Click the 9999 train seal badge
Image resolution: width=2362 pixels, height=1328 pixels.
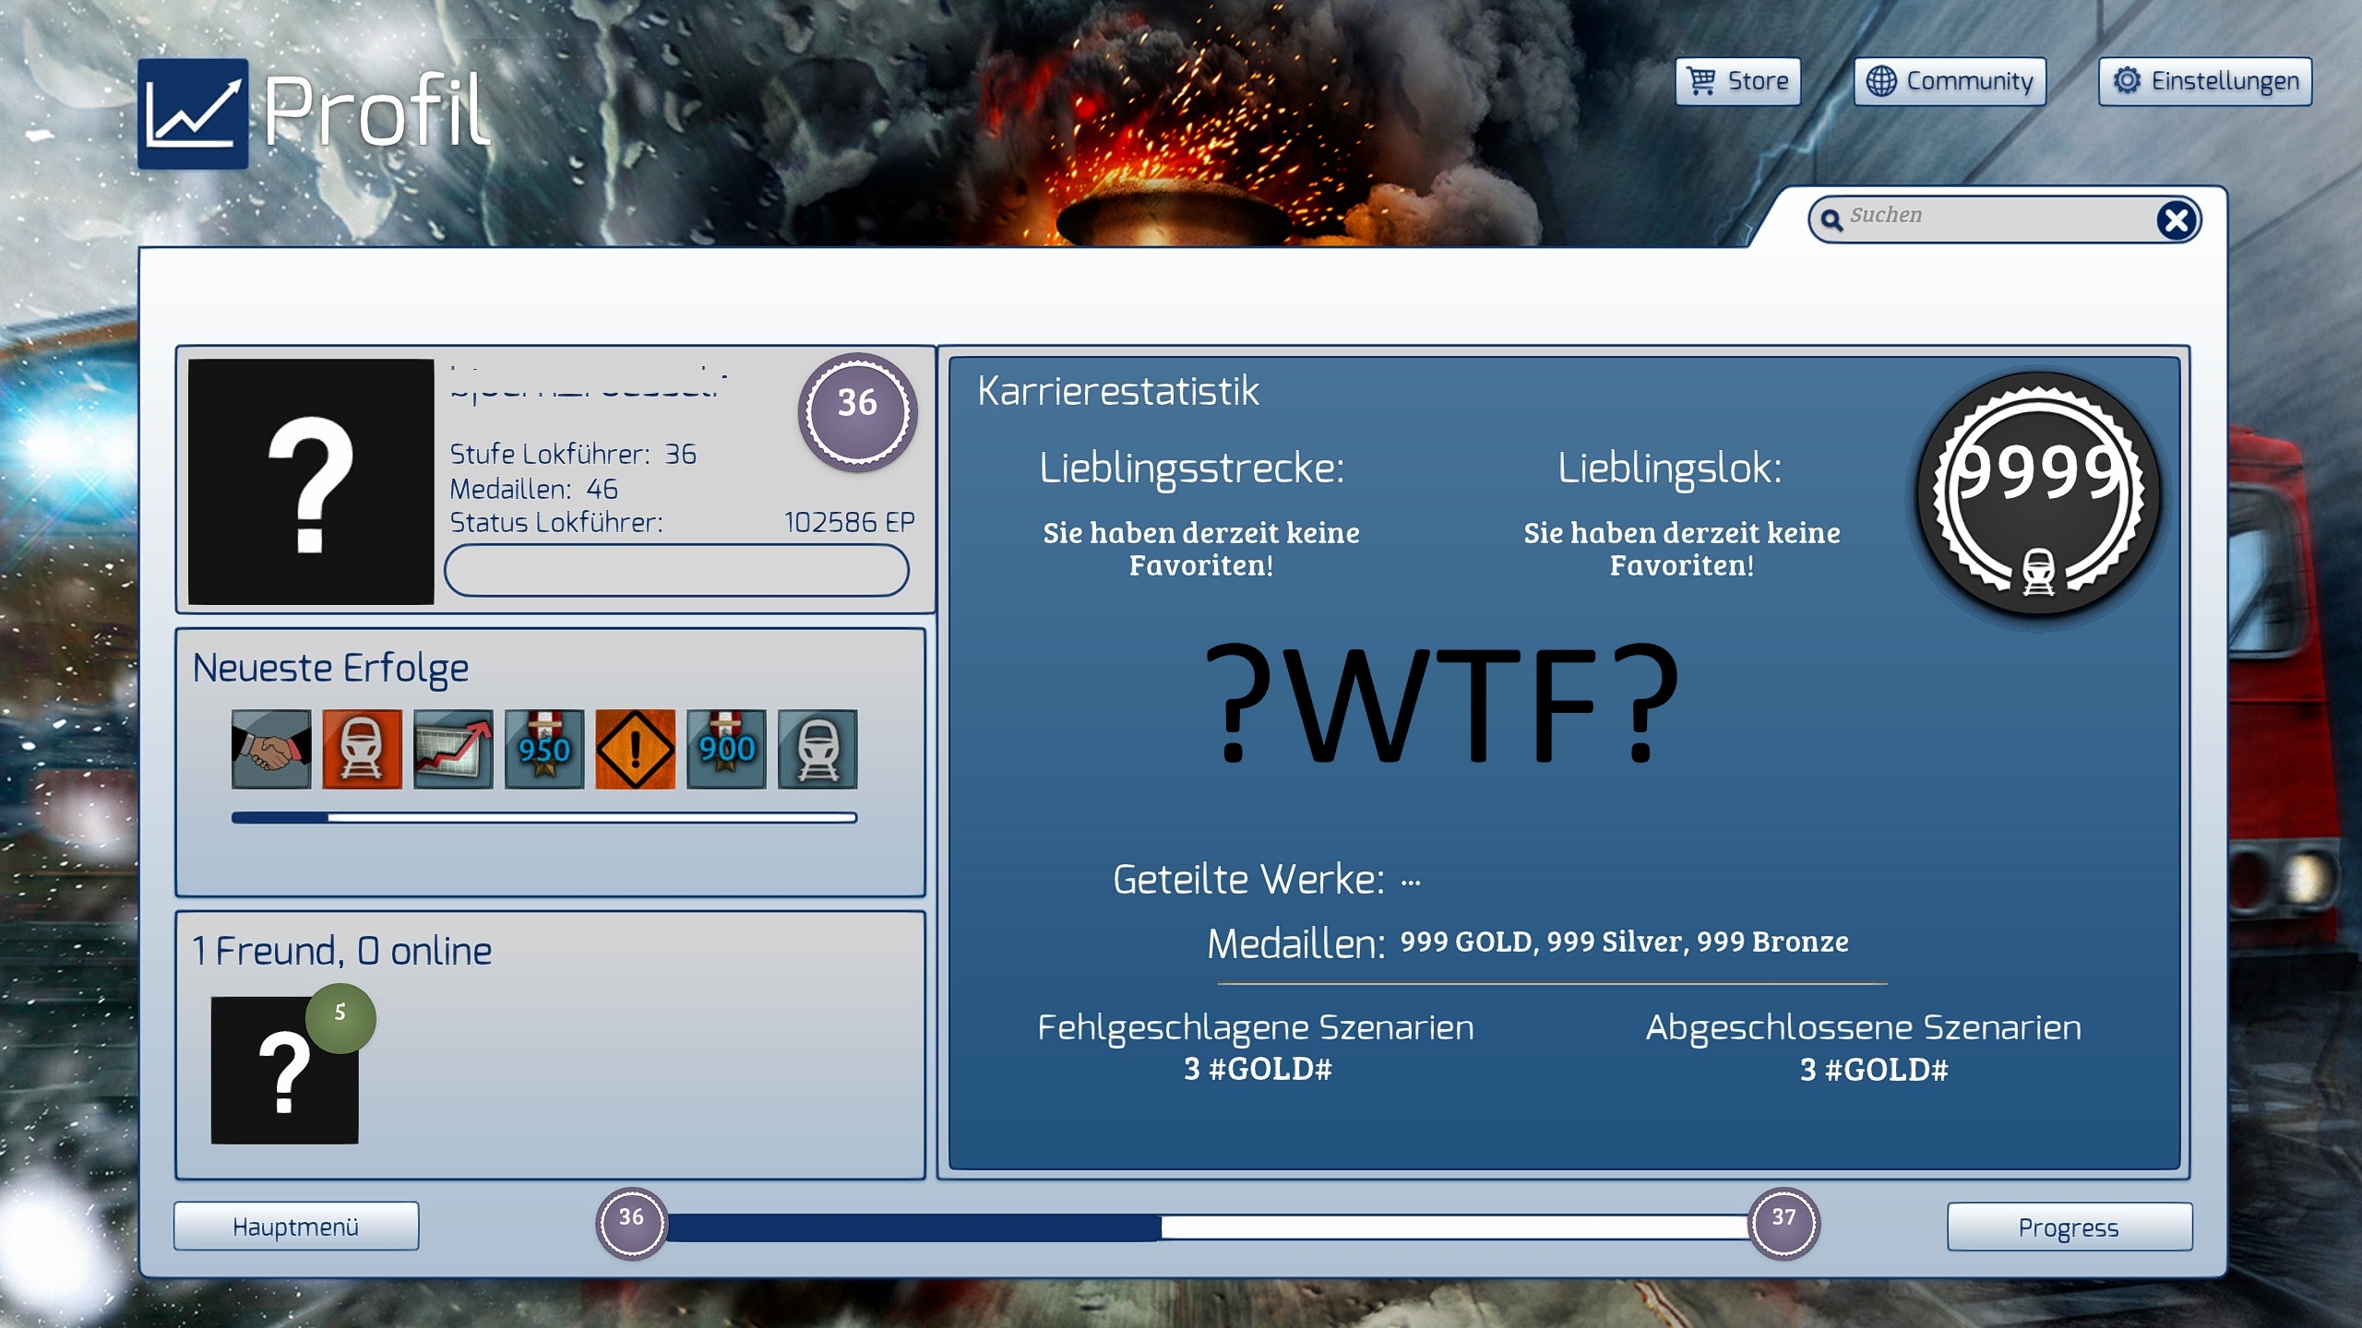tap(2037, 494)
